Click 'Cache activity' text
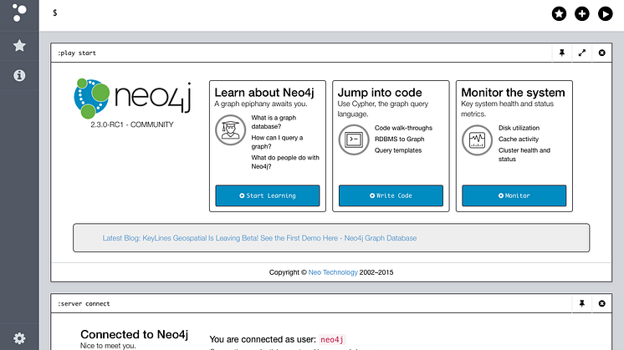This screenshot has height=350, width=624. 519,139
